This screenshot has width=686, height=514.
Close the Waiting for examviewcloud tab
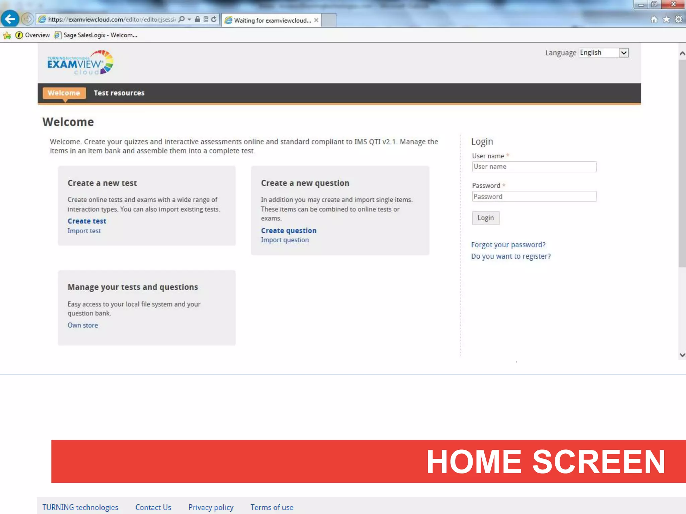316,20
